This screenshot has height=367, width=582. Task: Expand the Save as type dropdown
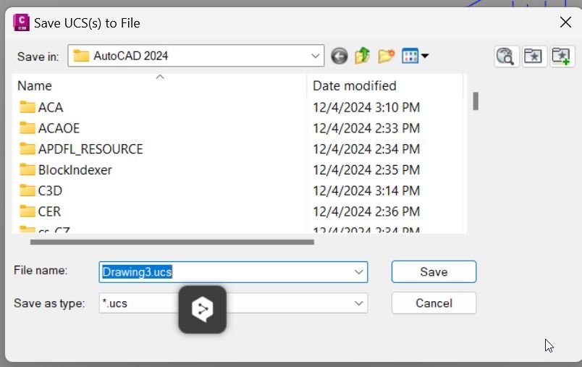click(x=358, y=303)
